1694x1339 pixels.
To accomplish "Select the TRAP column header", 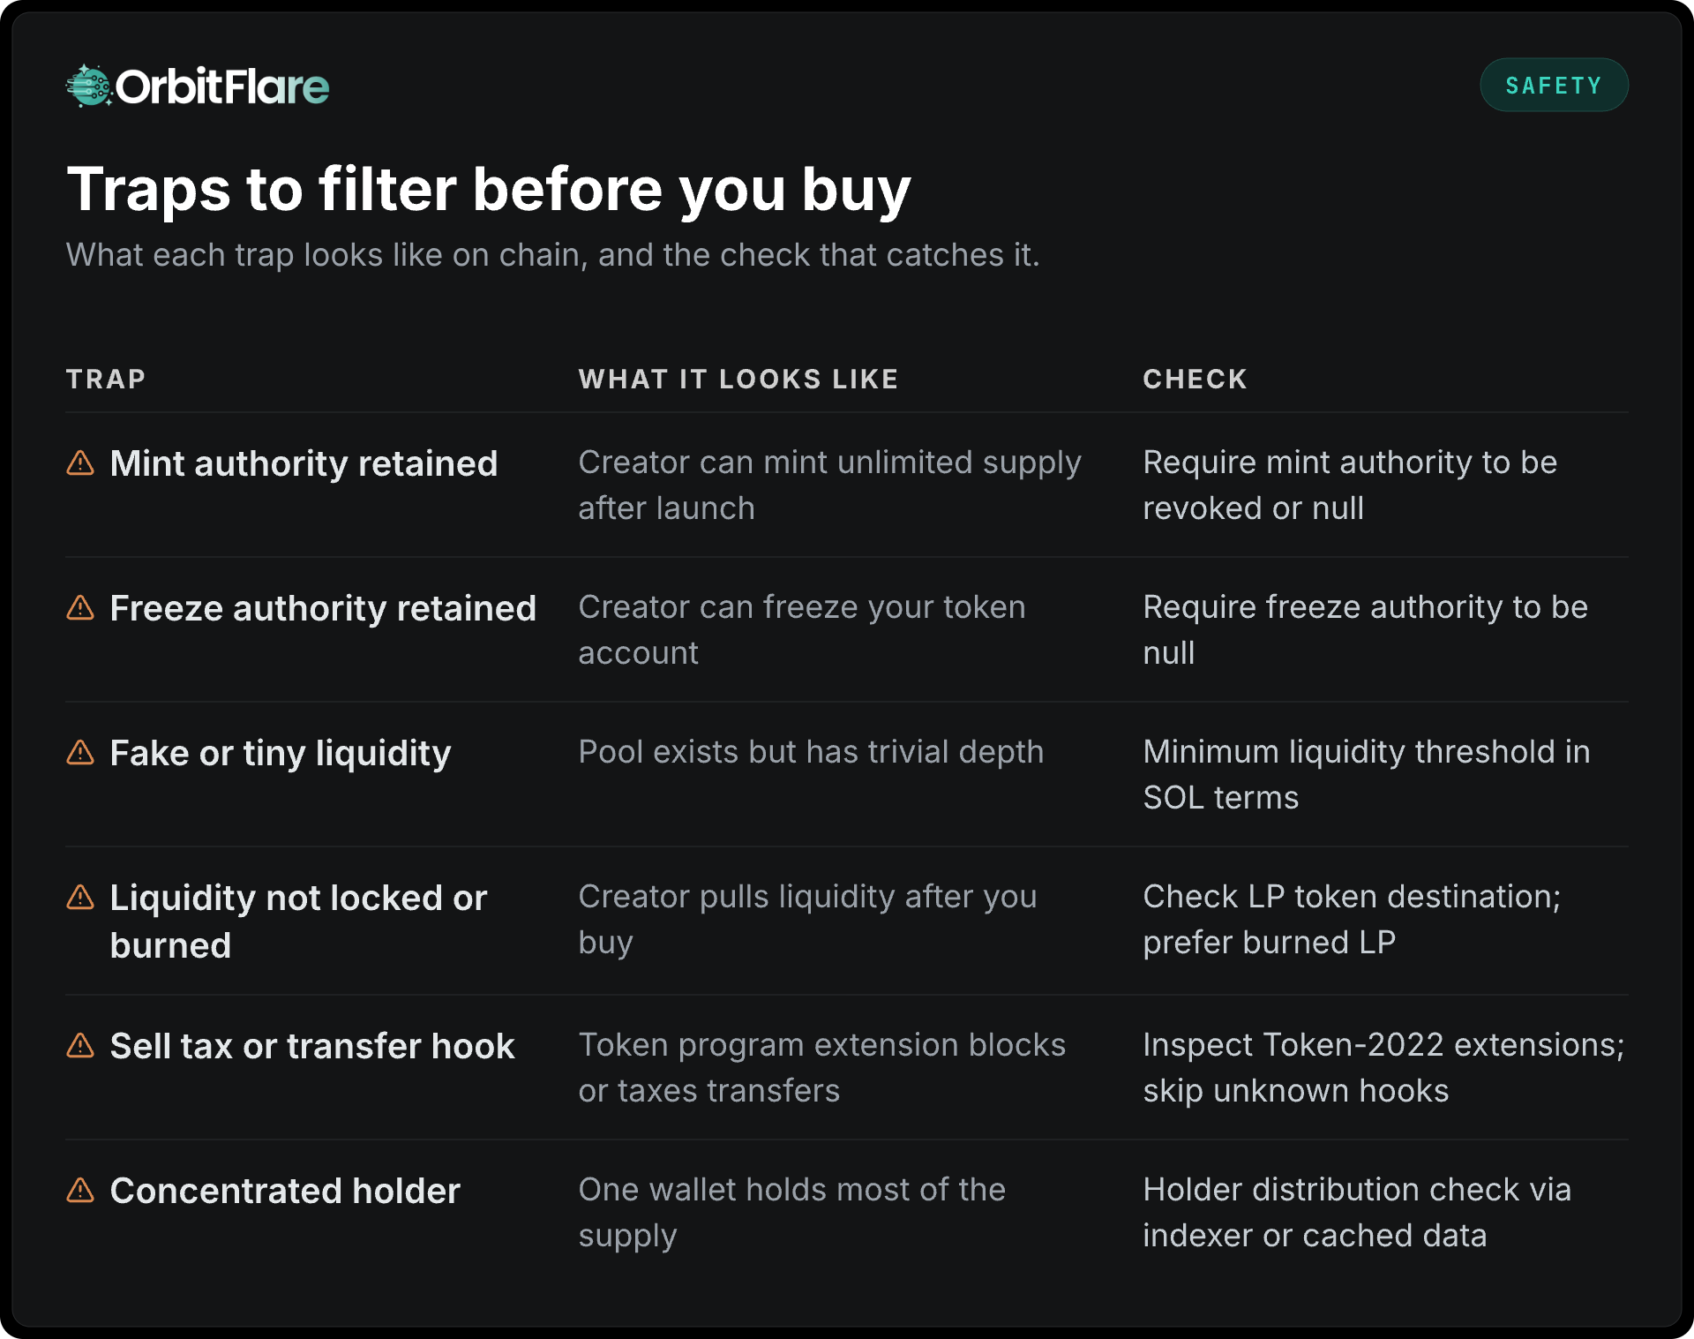I will 106,379.
